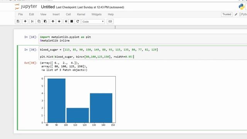Cut selected cells with scissors icon
Viewport: 247px width, 139px height.
[x=32, y=22]
